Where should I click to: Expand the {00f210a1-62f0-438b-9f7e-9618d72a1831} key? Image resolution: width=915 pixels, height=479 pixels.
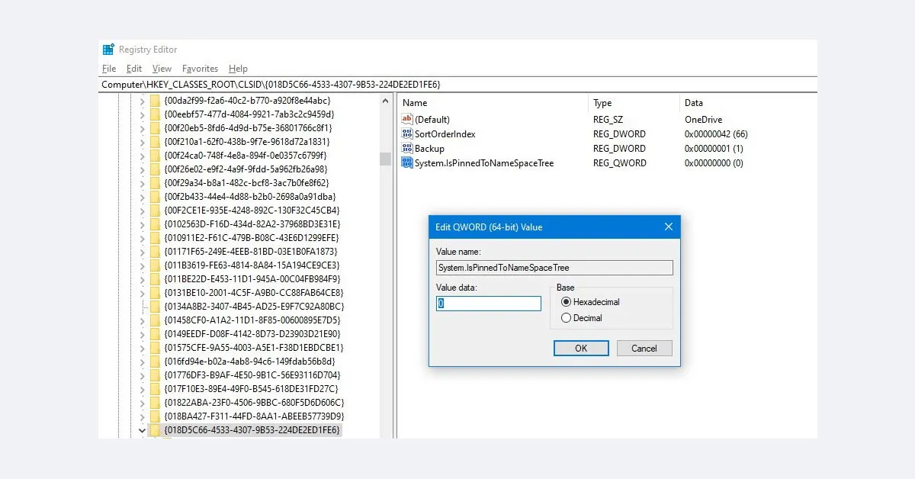(142, 142)
